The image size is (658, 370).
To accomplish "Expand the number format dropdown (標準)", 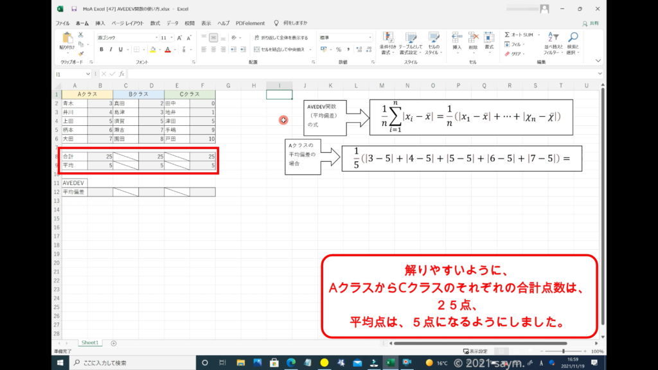I will (x=370, y=38).
